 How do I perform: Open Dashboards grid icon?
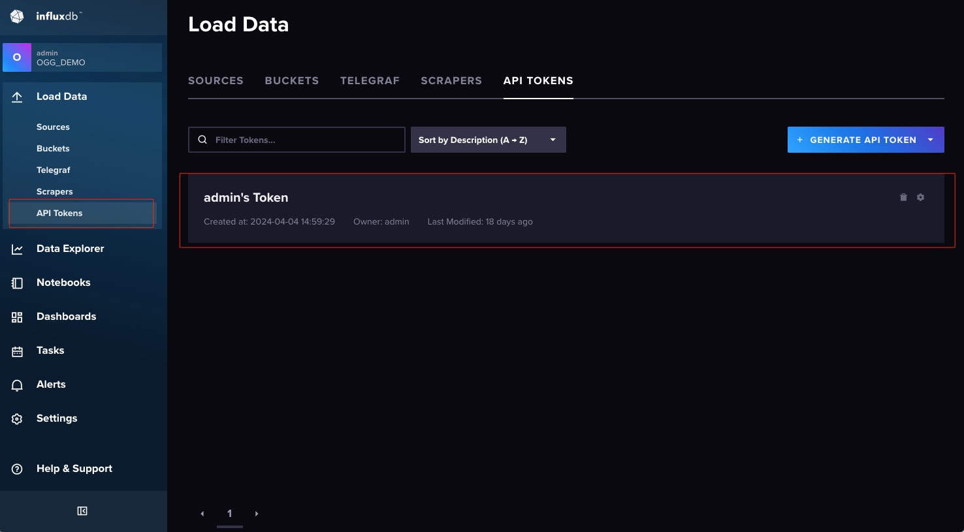pyautogui.click(x=17, y=317)
